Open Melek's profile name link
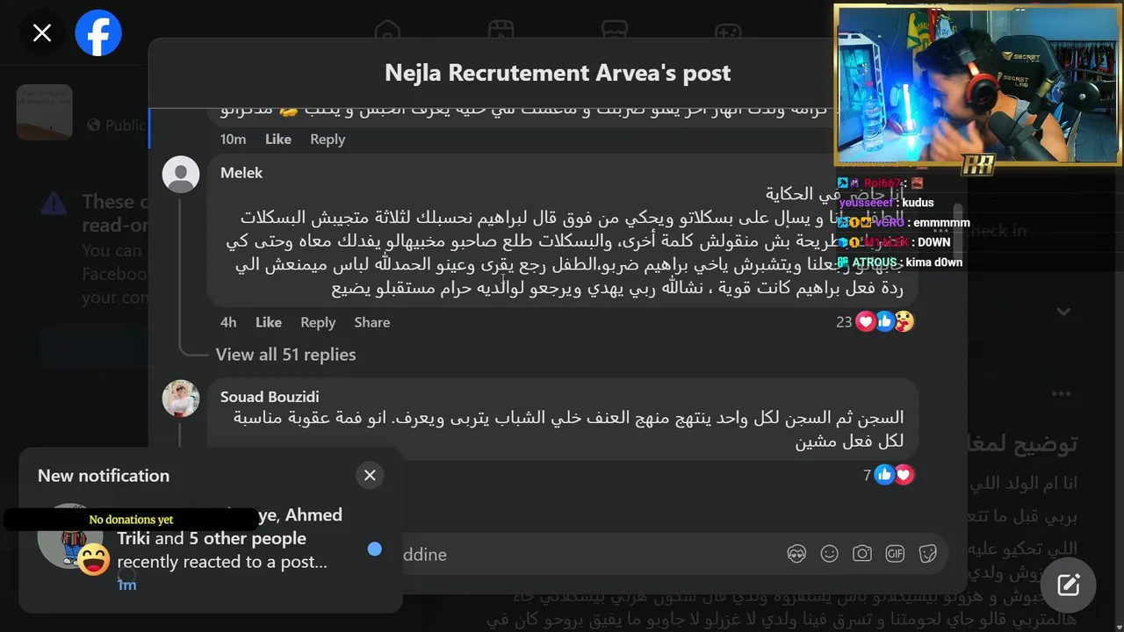This screenshot has width=1124, height=632. coord(241,173)
